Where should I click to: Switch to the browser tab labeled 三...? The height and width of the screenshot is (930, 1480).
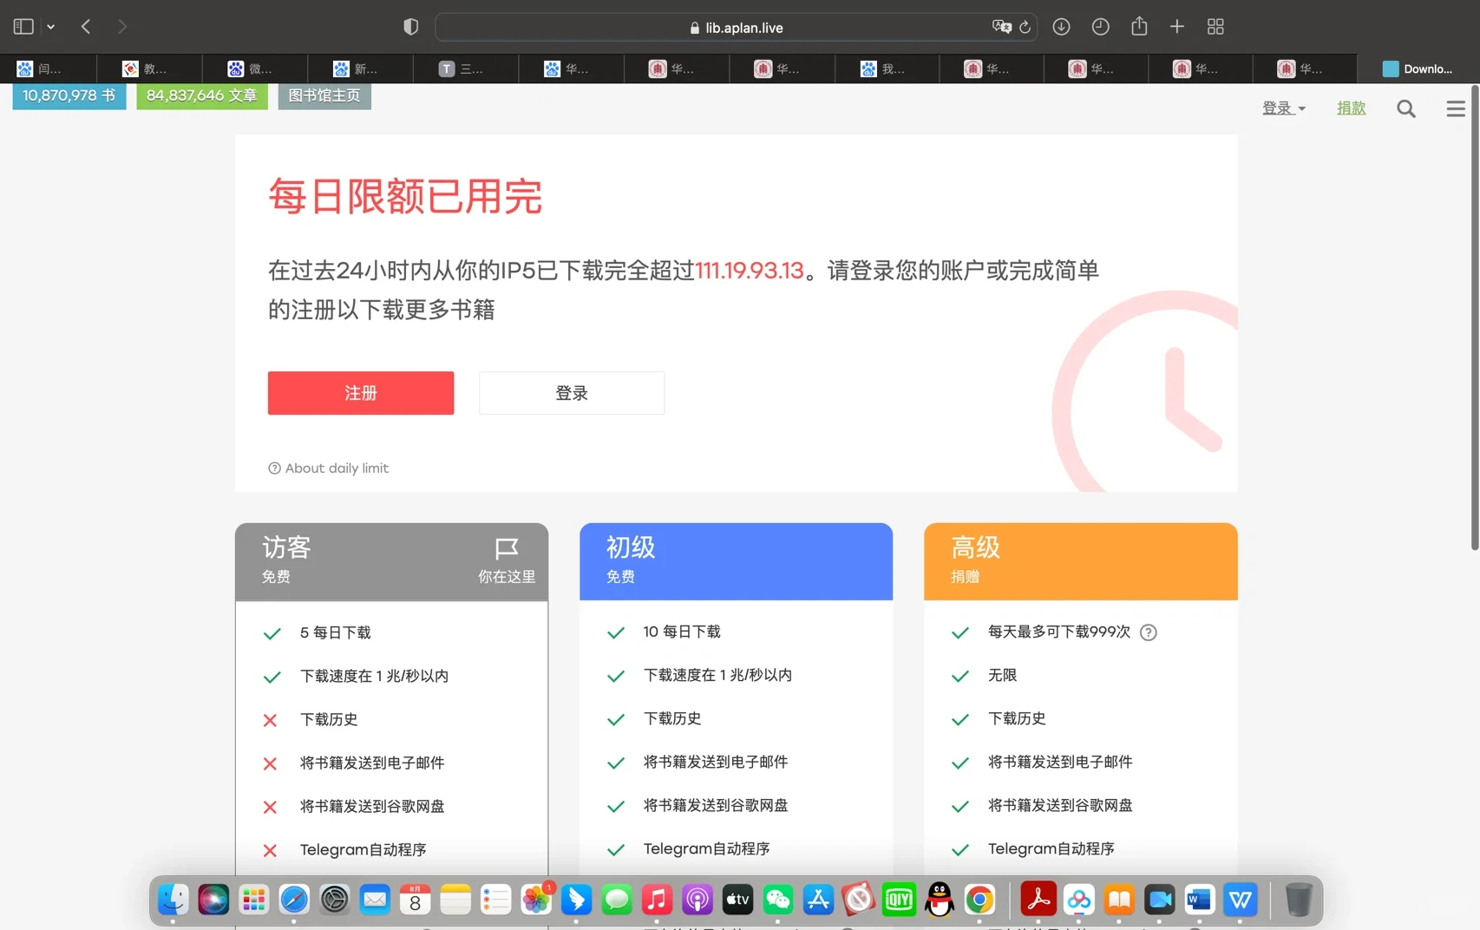(465, 69)
